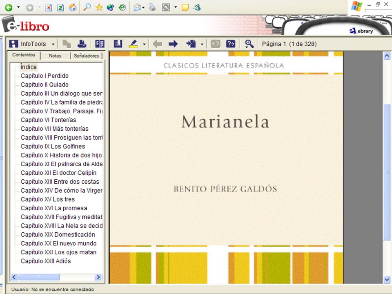
Task: Open the browser Search magnifier
Action: click(87, 7)
